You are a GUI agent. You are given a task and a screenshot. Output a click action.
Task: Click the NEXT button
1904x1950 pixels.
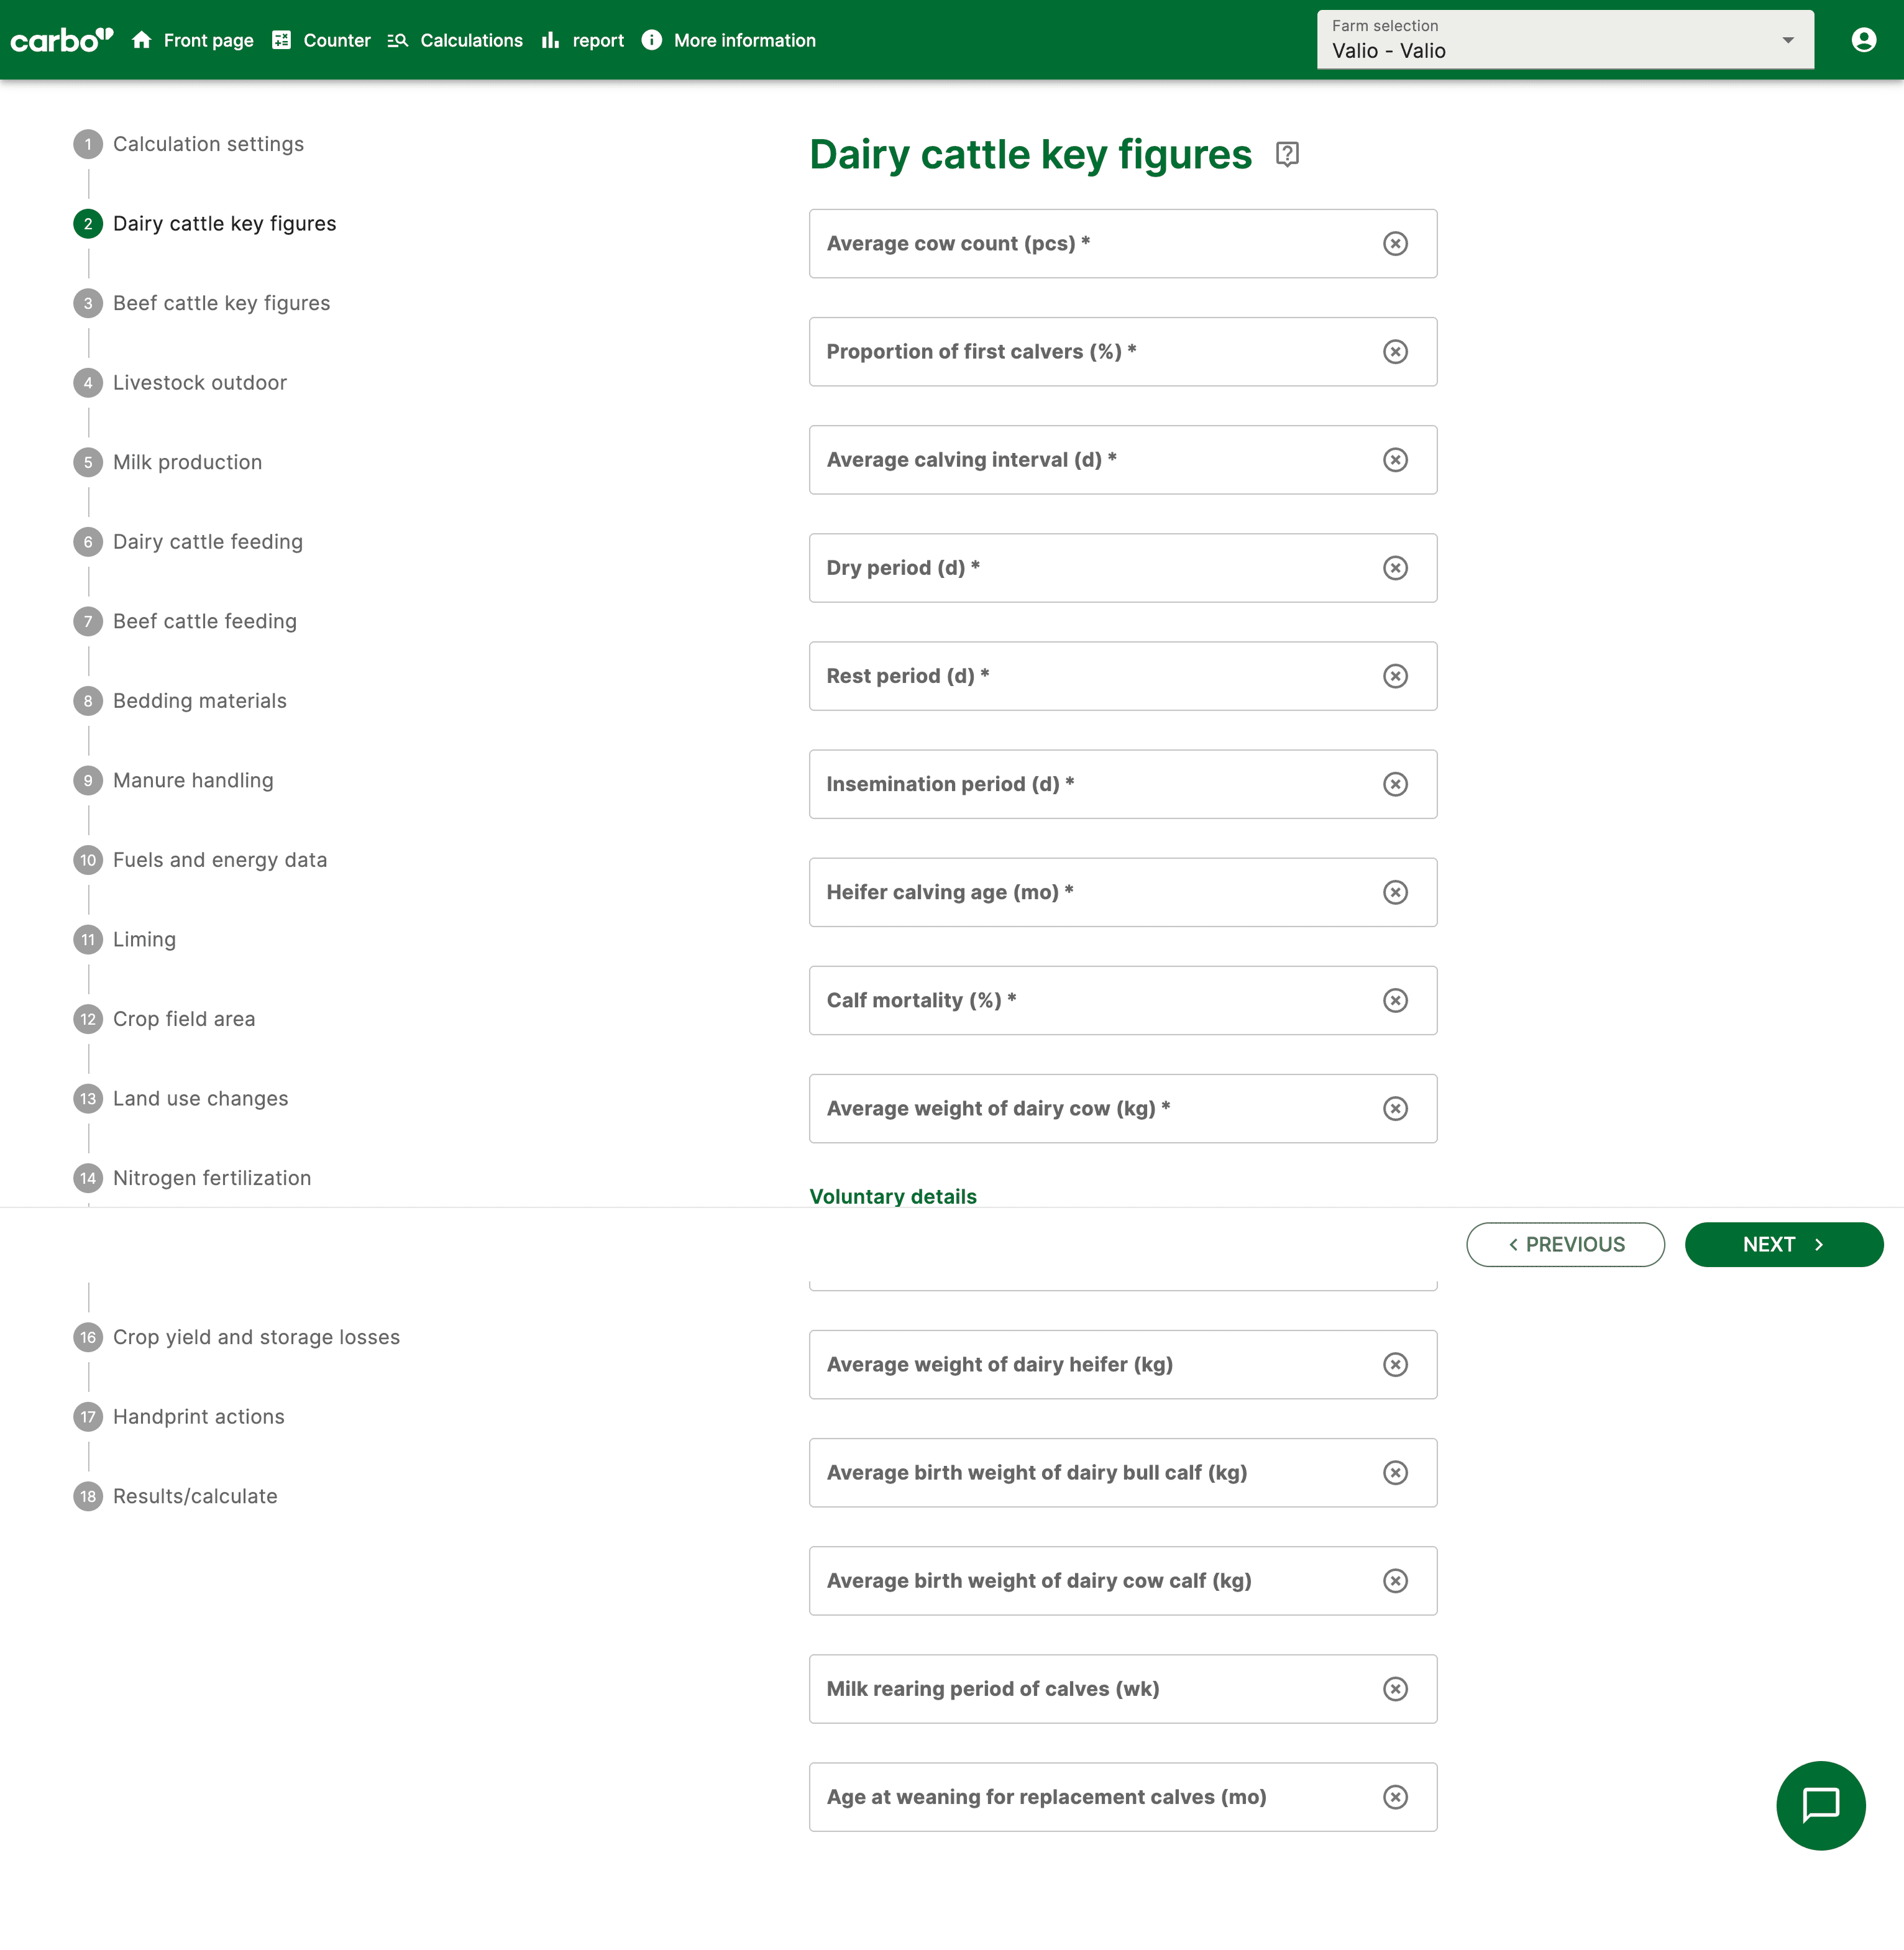(1784, 1244)
